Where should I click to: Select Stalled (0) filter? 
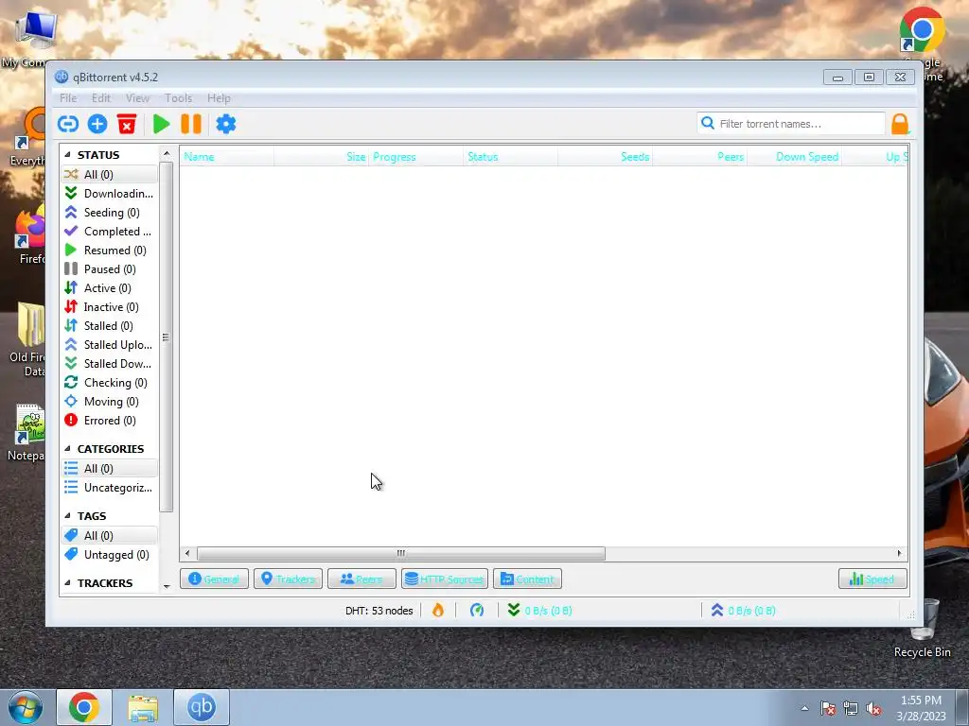pyautogui.click(x=110, y=326)
